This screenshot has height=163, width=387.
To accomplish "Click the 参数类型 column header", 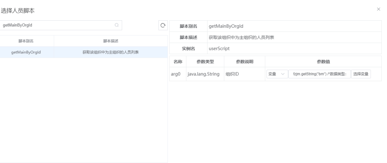I will tap(205, 62).
